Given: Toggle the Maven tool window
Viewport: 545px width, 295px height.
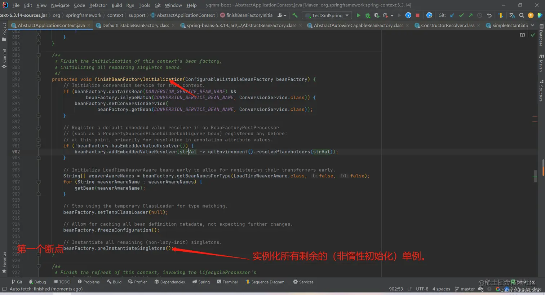Looking at the screenshot, I should coord(541,63).
